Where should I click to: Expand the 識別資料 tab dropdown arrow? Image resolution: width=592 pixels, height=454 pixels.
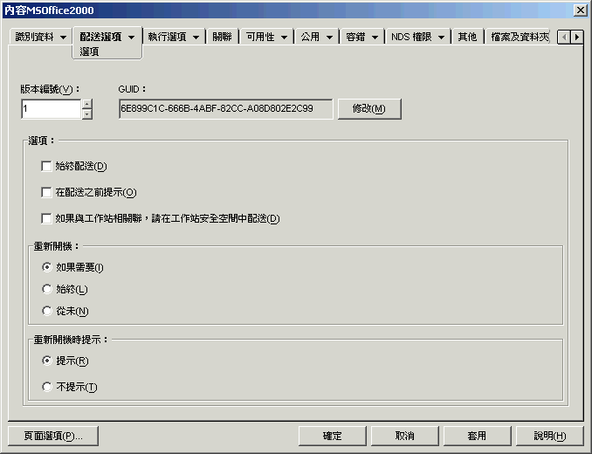click(63, 38)
